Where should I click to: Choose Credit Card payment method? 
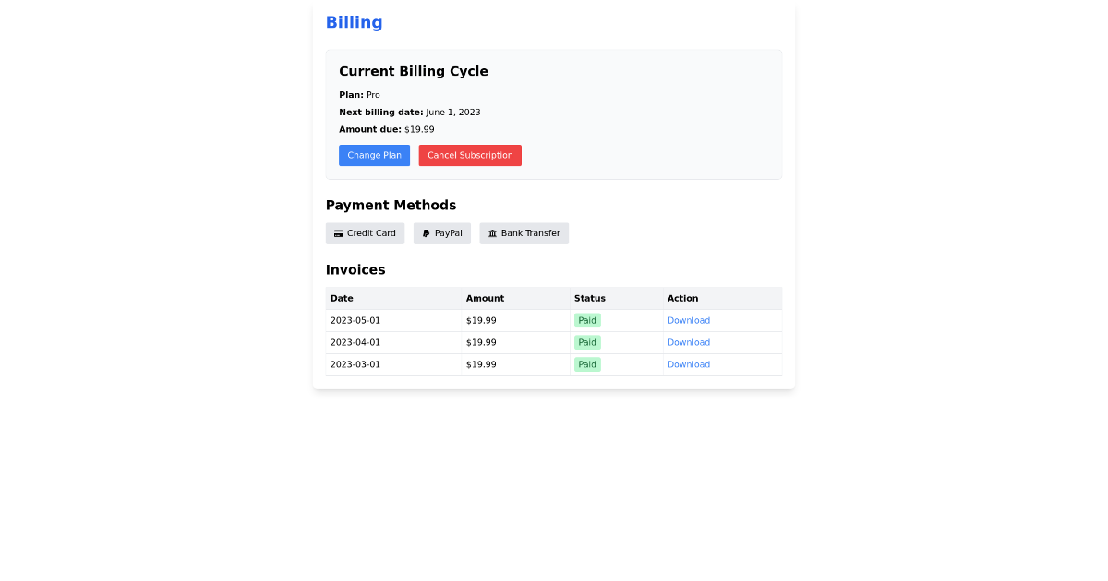coord(365,233)
